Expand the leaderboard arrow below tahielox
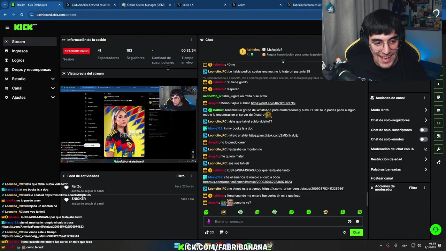The width and height of the screenshot is (446, 251). tap(283, 61)
